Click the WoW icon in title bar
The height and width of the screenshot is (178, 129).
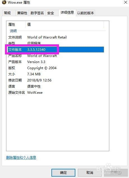tap(4, 2)
